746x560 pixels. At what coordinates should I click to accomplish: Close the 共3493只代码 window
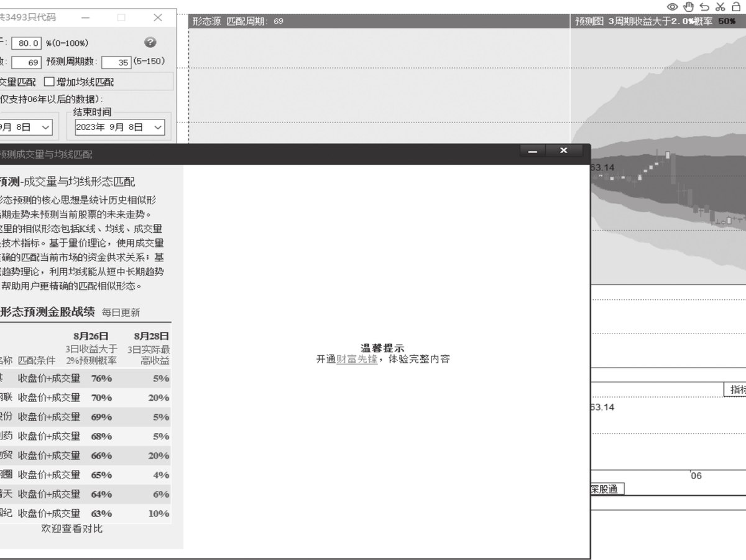pos(158,18)
